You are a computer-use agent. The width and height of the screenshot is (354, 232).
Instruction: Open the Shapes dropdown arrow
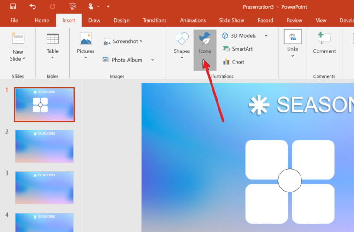(182, 57)
